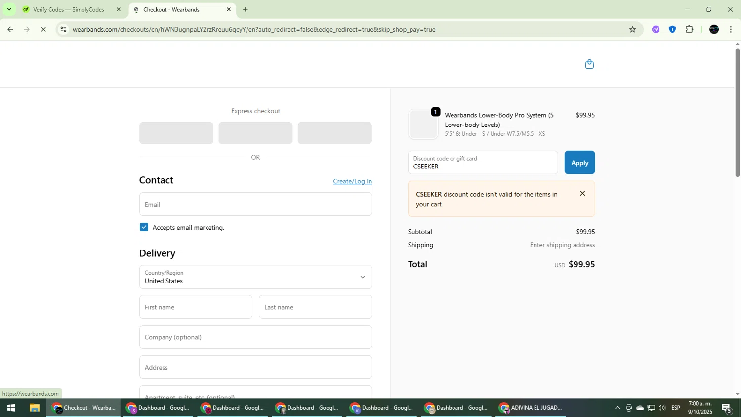This screenshot has height=417, width=741.
Task: Open OneDrive cloud tray icon
Action: coord(640,408)
